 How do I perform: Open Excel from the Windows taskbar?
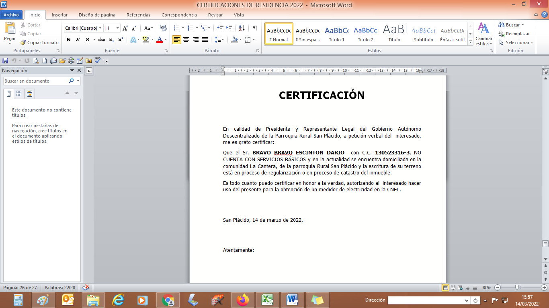pyautogui.click(x=267, y=300)
